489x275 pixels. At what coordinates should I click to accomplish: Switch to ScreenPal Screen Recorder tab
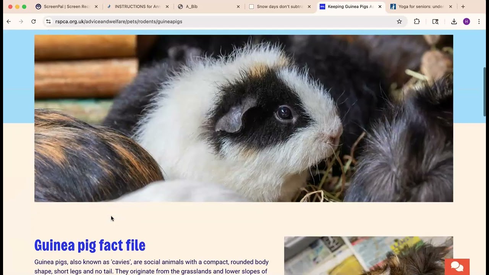(66, 6)
